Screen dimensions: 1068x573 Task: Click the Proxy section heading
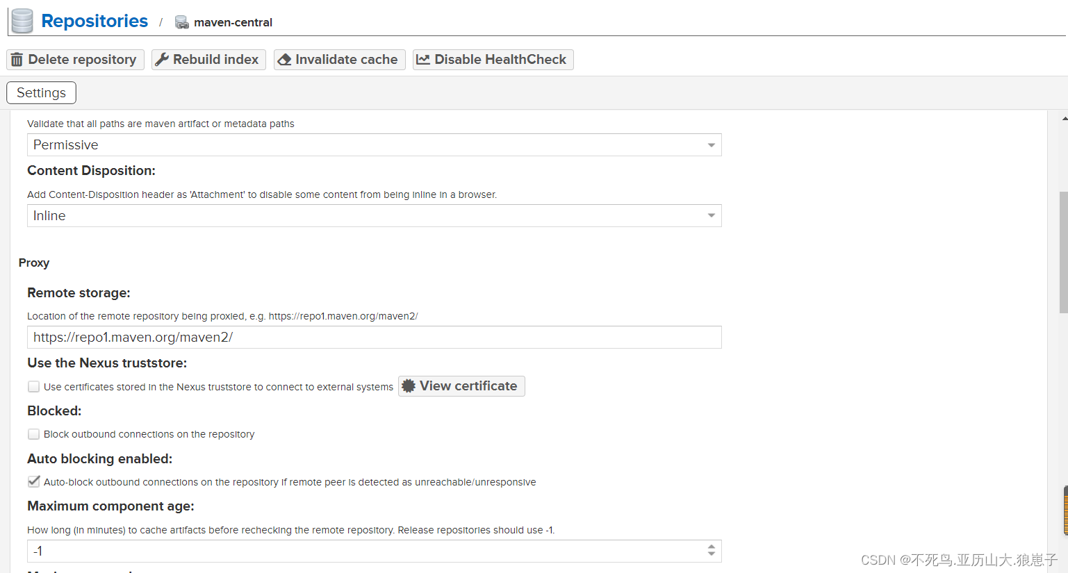pyautogui.click(x=34, y=263)
